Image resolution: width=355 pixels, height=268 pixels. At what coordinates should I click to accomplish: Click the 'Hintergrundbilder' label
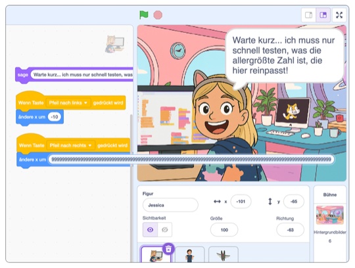pyautogui.click(x=330, y=233)
